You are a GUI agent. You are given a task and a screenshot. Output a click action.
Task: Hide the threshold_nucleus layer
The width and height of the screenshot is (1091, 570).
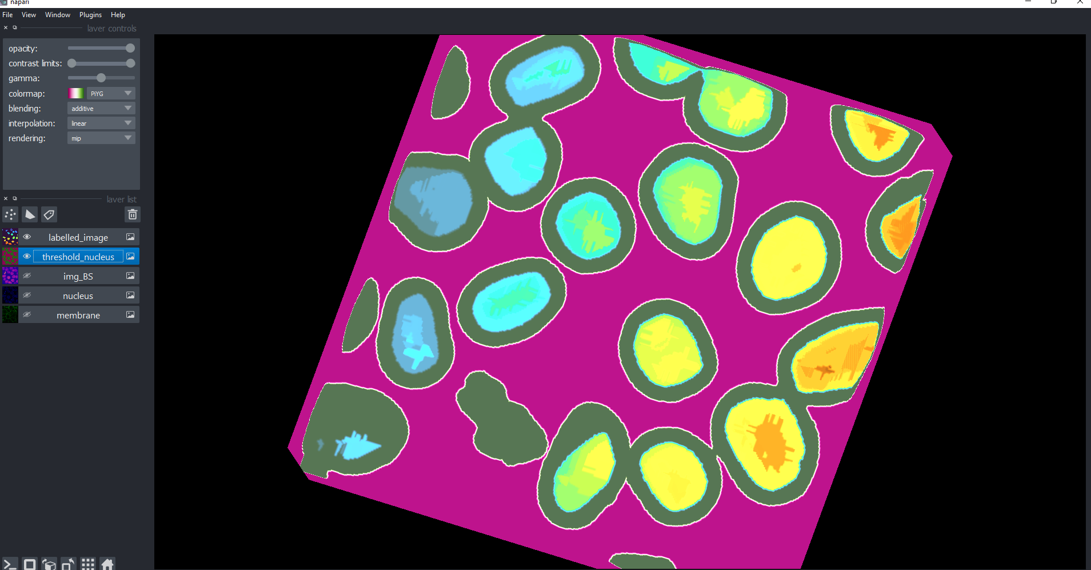click(27, 256)
